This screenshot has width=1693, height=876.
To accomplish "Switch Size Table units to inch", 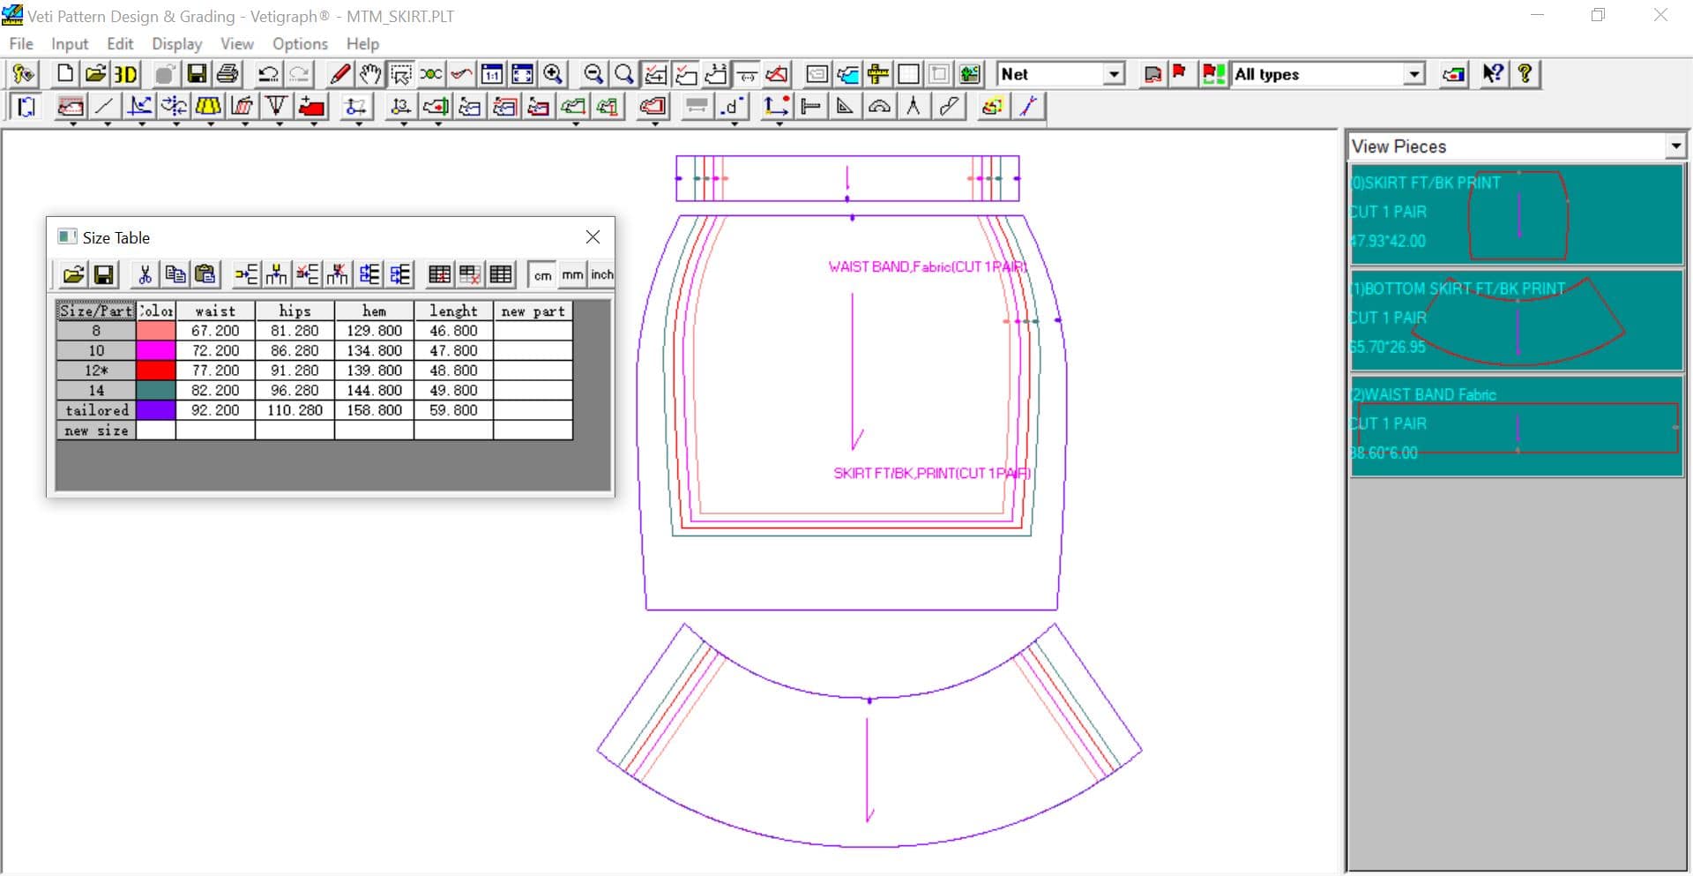I will point(601,274).
